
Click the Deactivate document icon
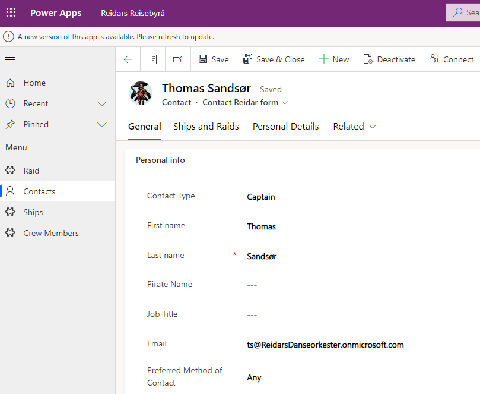pyautogui.click(x=368, y=59)
